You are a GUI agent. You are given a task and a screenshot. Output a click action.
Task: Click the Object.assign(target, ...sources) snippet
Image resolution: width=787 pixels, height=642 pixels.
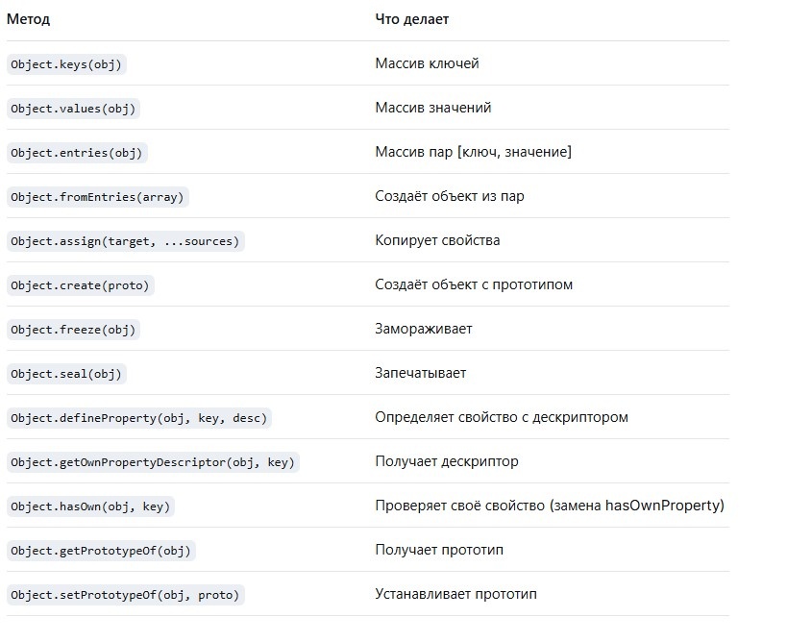pyautogui.click(x=125, y=241)
